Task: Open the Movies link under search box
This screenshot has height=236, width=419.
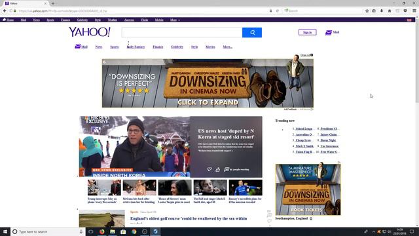Action: click(210, 47)
